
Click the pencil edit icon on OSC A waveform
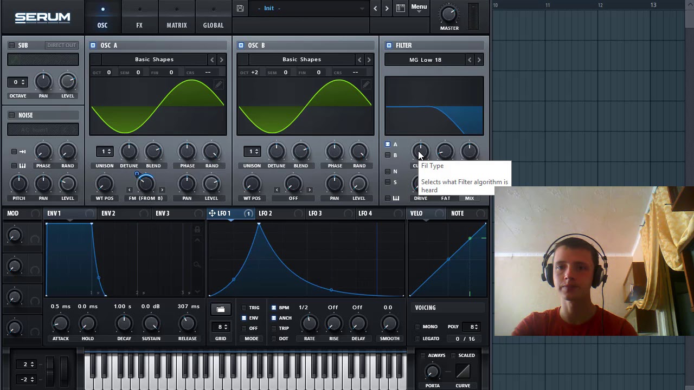218,84
